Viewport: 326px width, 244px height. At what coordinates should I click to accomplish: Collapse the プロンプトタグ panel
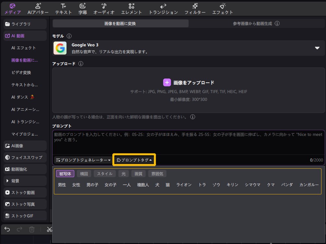click(134, 160)
